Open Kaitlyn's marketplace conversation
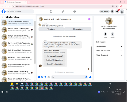Screen dimensions: 127x102 [x=17, y=37]
